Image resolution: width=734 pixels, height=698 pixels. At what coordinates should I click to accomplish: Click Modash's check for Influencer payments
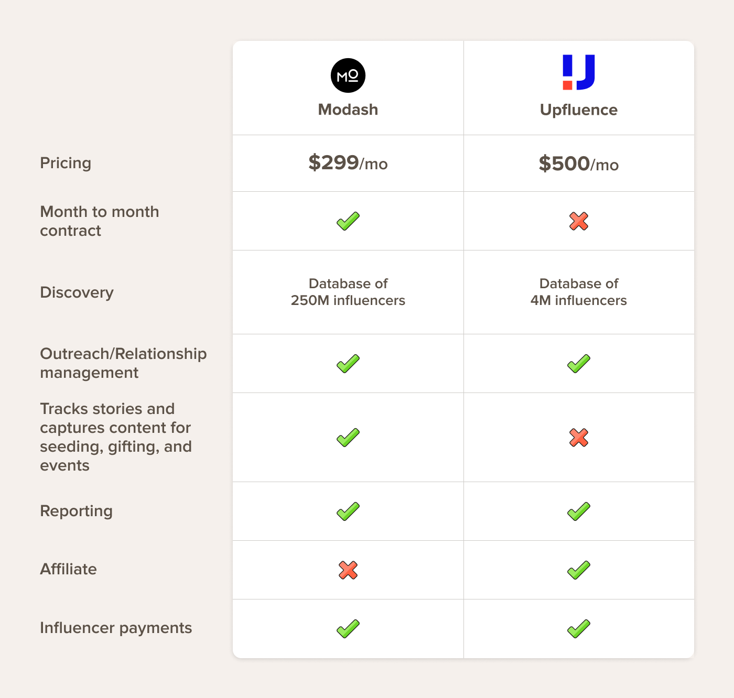click(x=348, y=629)
